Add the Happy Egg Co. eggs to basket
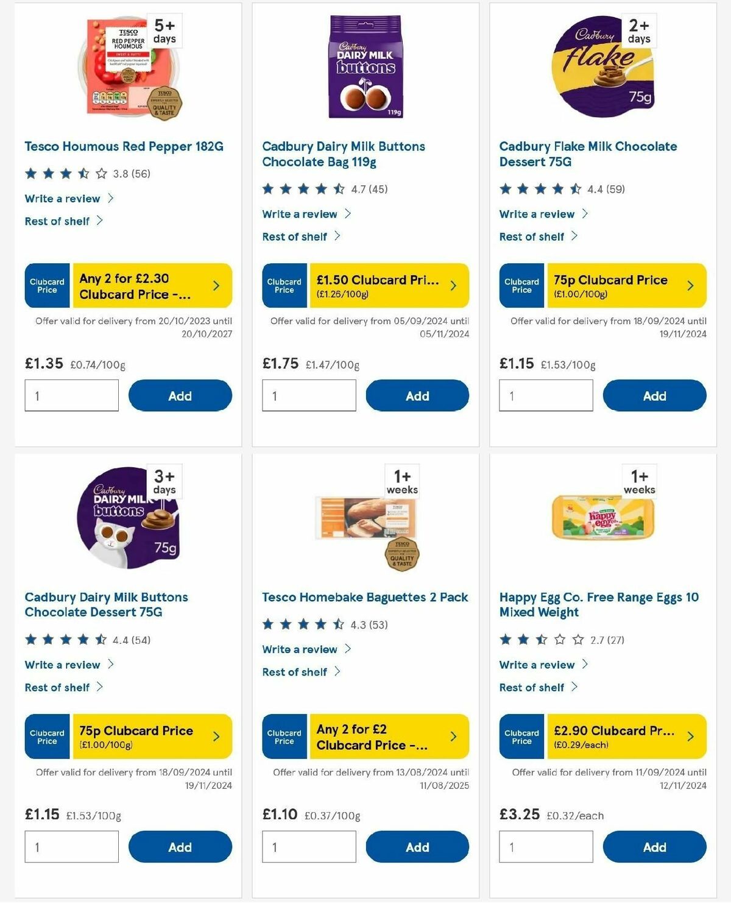731x904 pixels. [x=654, y=847]
